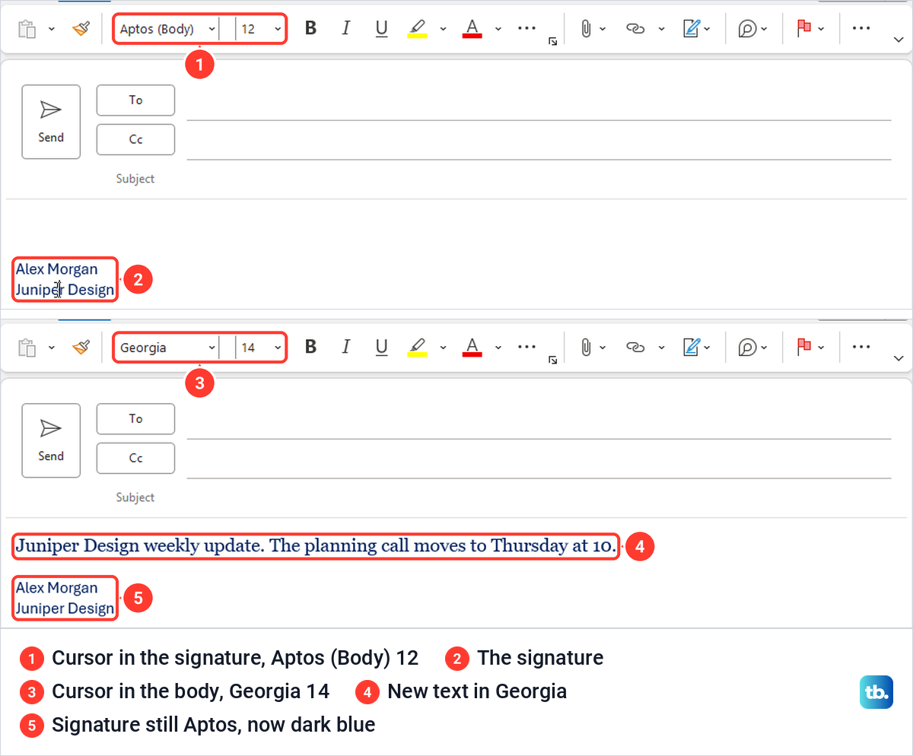
Task: Click Juniper Design signature line in lower message
Action: tap(65, 608)
